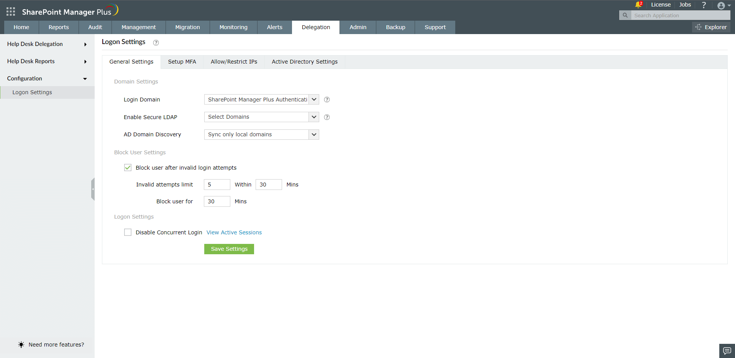735x358 pixels.
Task: Open the chat support icon at bottom right
Action: 727,351
